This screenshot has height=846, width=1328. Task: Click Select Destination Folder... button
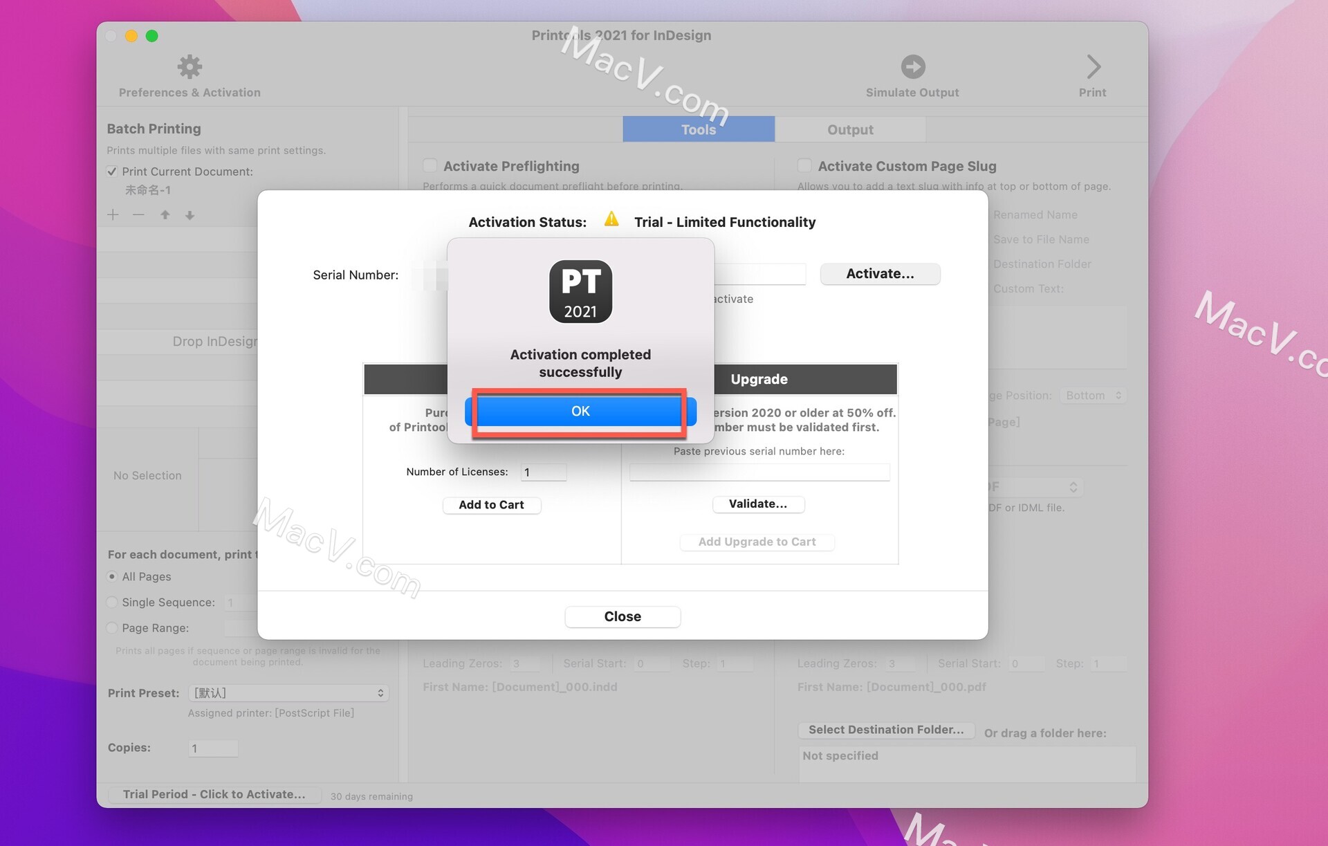(x=886, y=730)
